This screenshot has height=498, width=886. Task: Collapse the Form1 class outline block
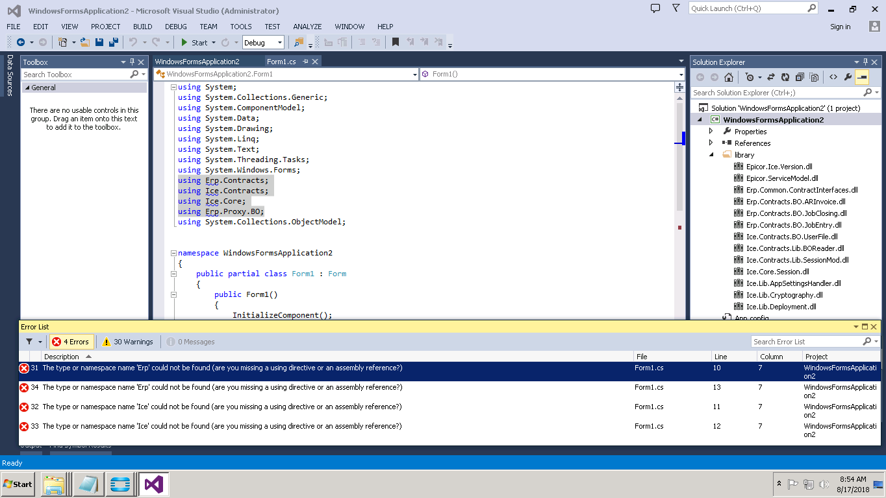coord(173,274)
